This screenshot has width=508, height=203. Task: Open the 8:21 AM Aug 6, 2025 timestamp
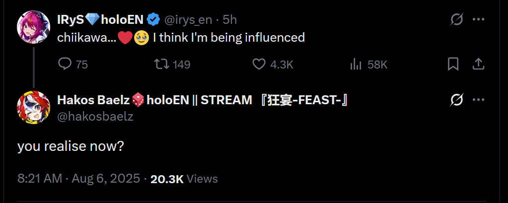point(78,179)
